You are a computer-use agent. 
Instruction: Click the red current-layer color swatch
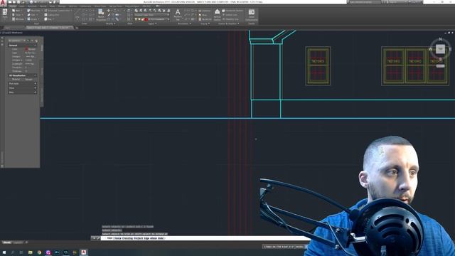(x=146, y=19)
